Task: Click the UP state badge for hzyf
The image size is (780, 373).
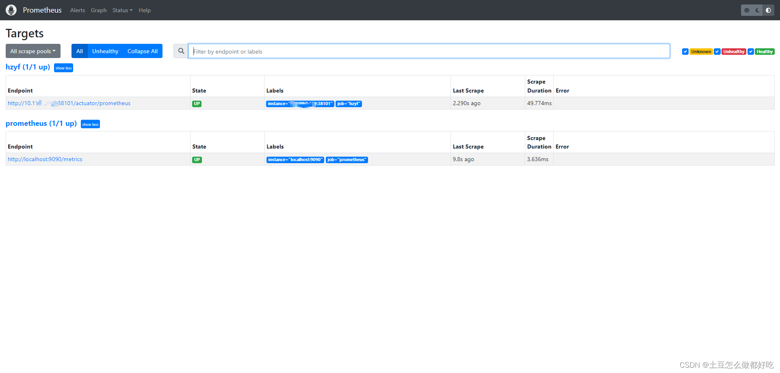Action: [197, 103]
